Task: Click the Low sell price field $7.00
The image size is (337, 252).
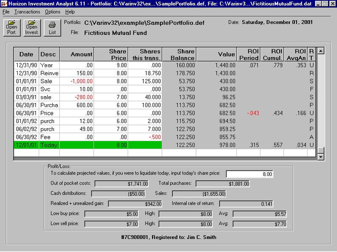Action: [x=111, y=224]
